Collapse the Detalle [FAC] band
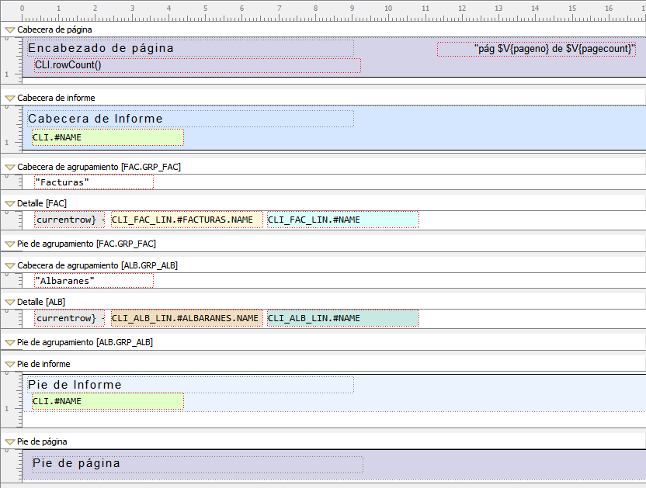The width and height of the screenshot is (646, 488). tap(9, 203)
